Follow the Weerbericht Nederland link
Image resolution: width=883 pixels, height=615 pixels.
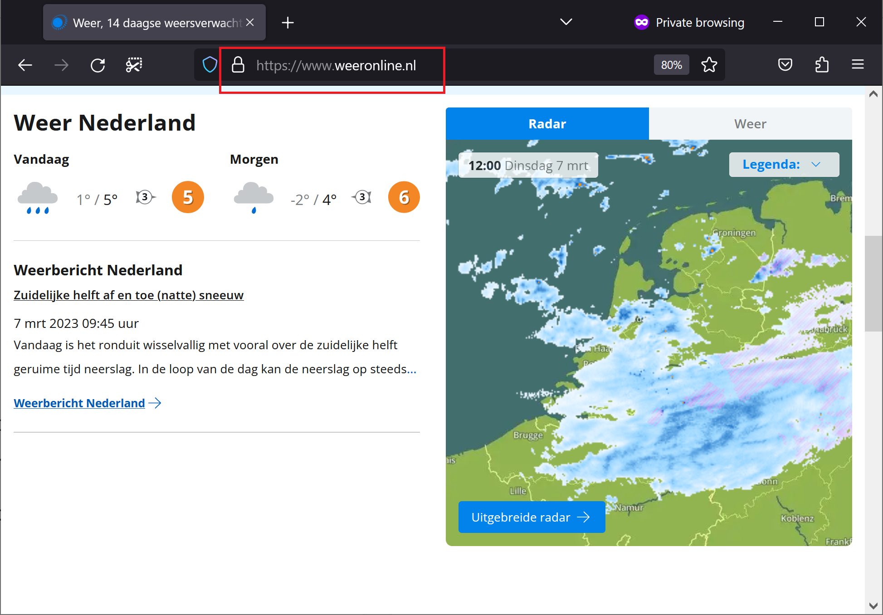click(88, 403)
